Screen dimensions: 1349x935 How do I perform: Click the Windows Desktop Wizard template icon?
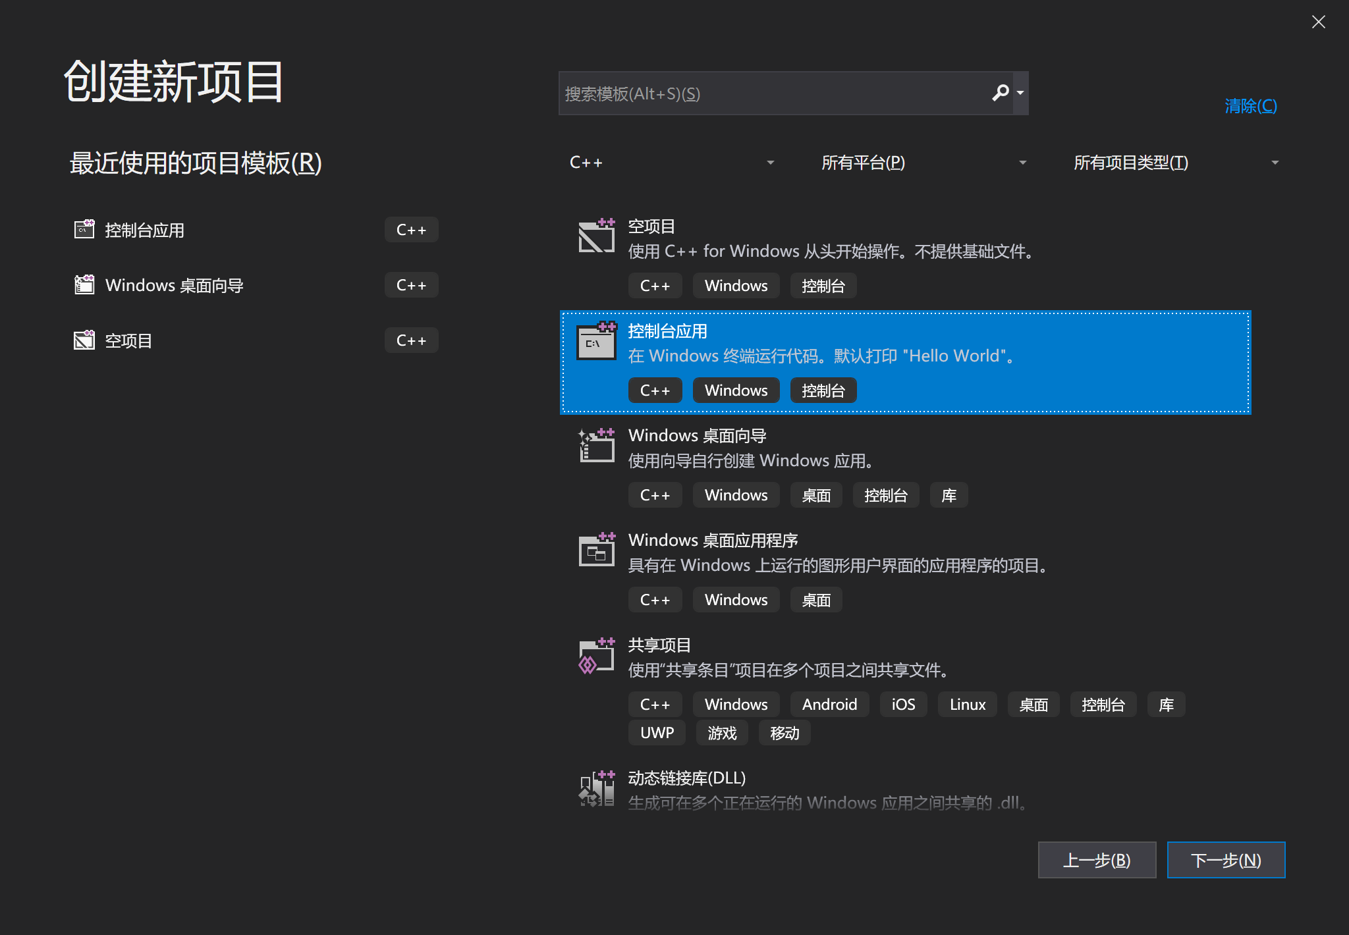coord(596,446)
